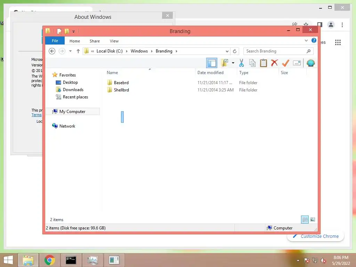Open the Google apps grid icon
Image resolution: width=356 pixels, height=267 pixels.
click(338, 42)
